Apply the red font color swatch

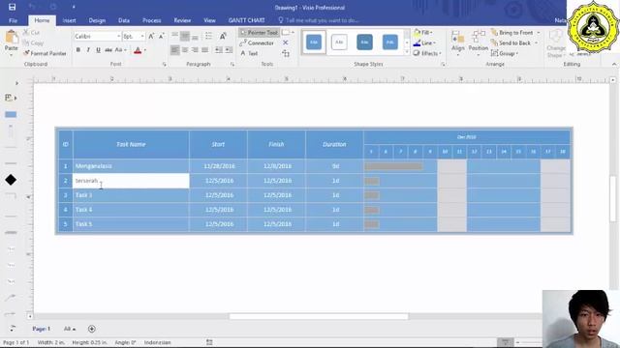[138, 50]
